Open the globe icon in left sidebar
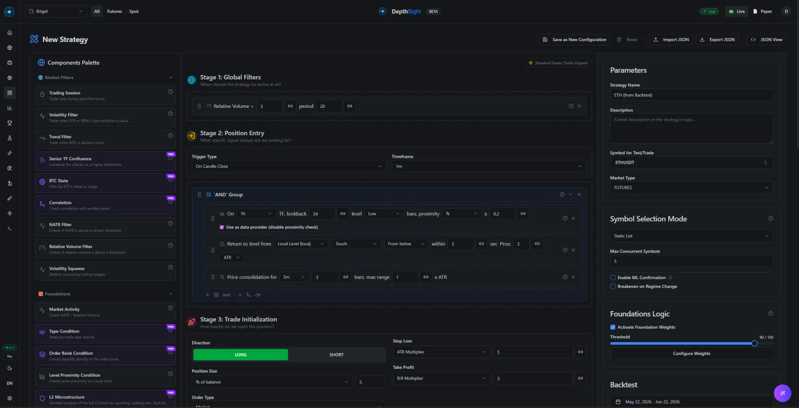The height and width of the screenshot is (408, 799). 9,48
